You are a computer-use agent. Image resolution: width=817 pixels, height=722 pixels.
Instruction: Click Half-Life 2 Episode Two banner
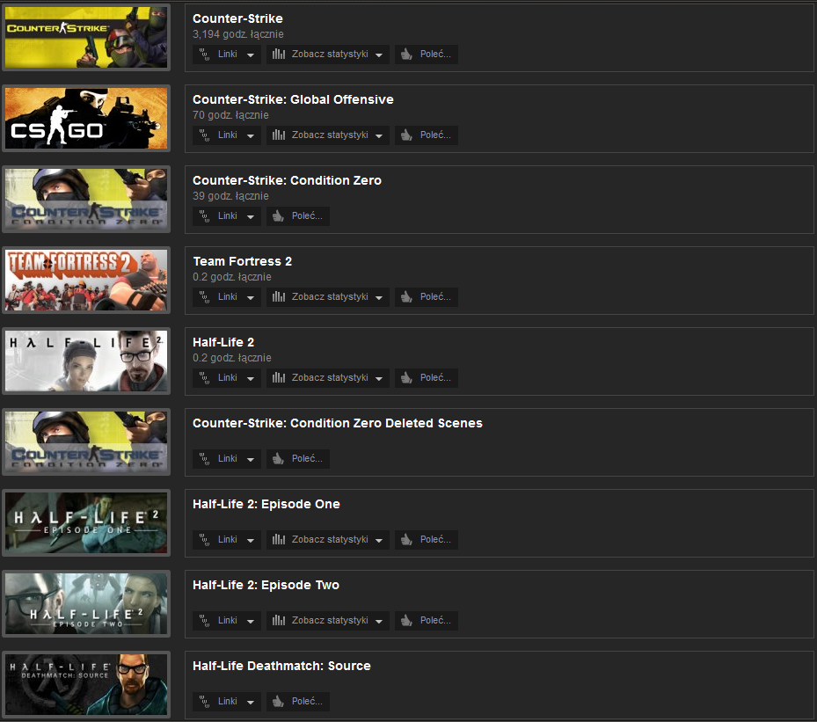pyautogui.click(x=86, y=604)
